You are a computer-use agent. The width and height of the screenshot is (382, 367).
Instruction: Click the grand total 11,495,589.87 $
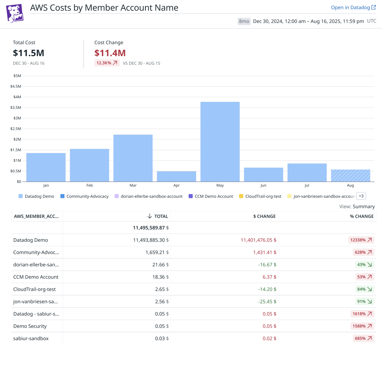(x=151, y=228)
